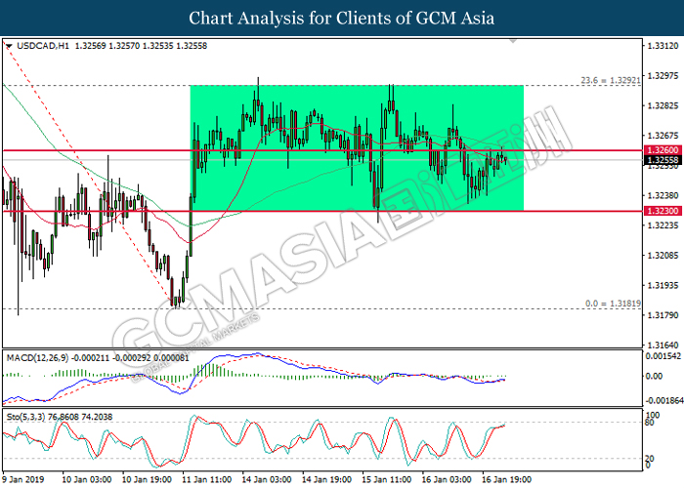Click the 16 Jan 03:00 time label
Viewport: 684px width, 488px height.
tap(447, 479)
